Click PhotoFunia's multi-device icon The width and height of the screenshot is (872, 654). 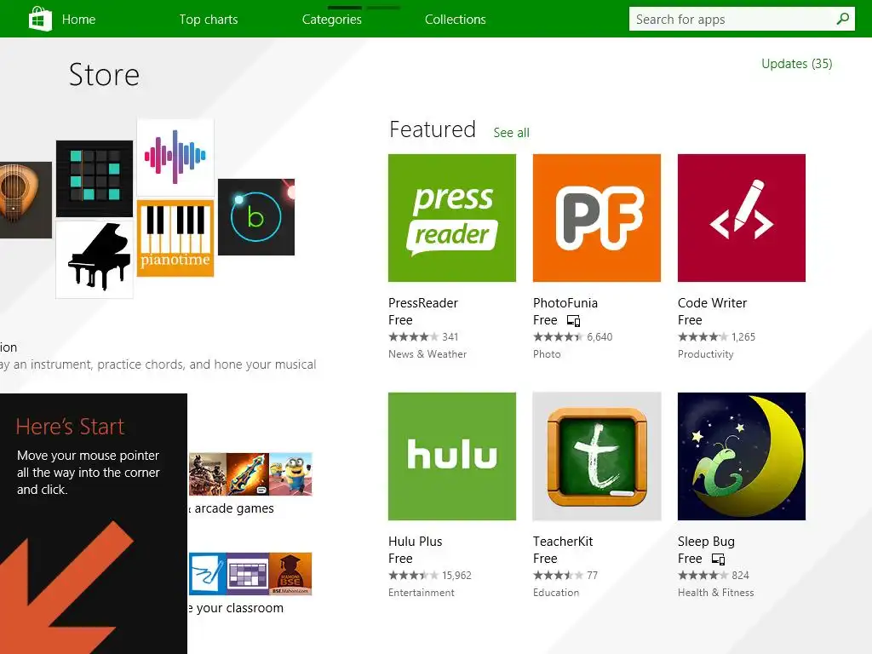(x=573, y=321)
